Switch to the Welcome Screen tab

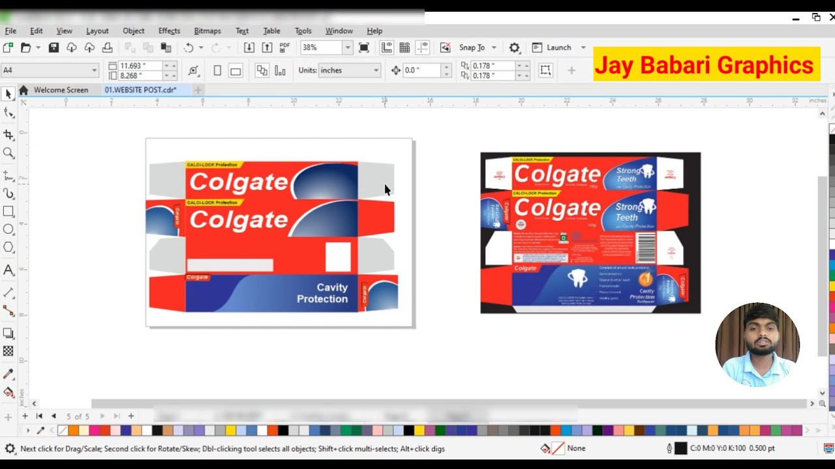pos(61,90)
